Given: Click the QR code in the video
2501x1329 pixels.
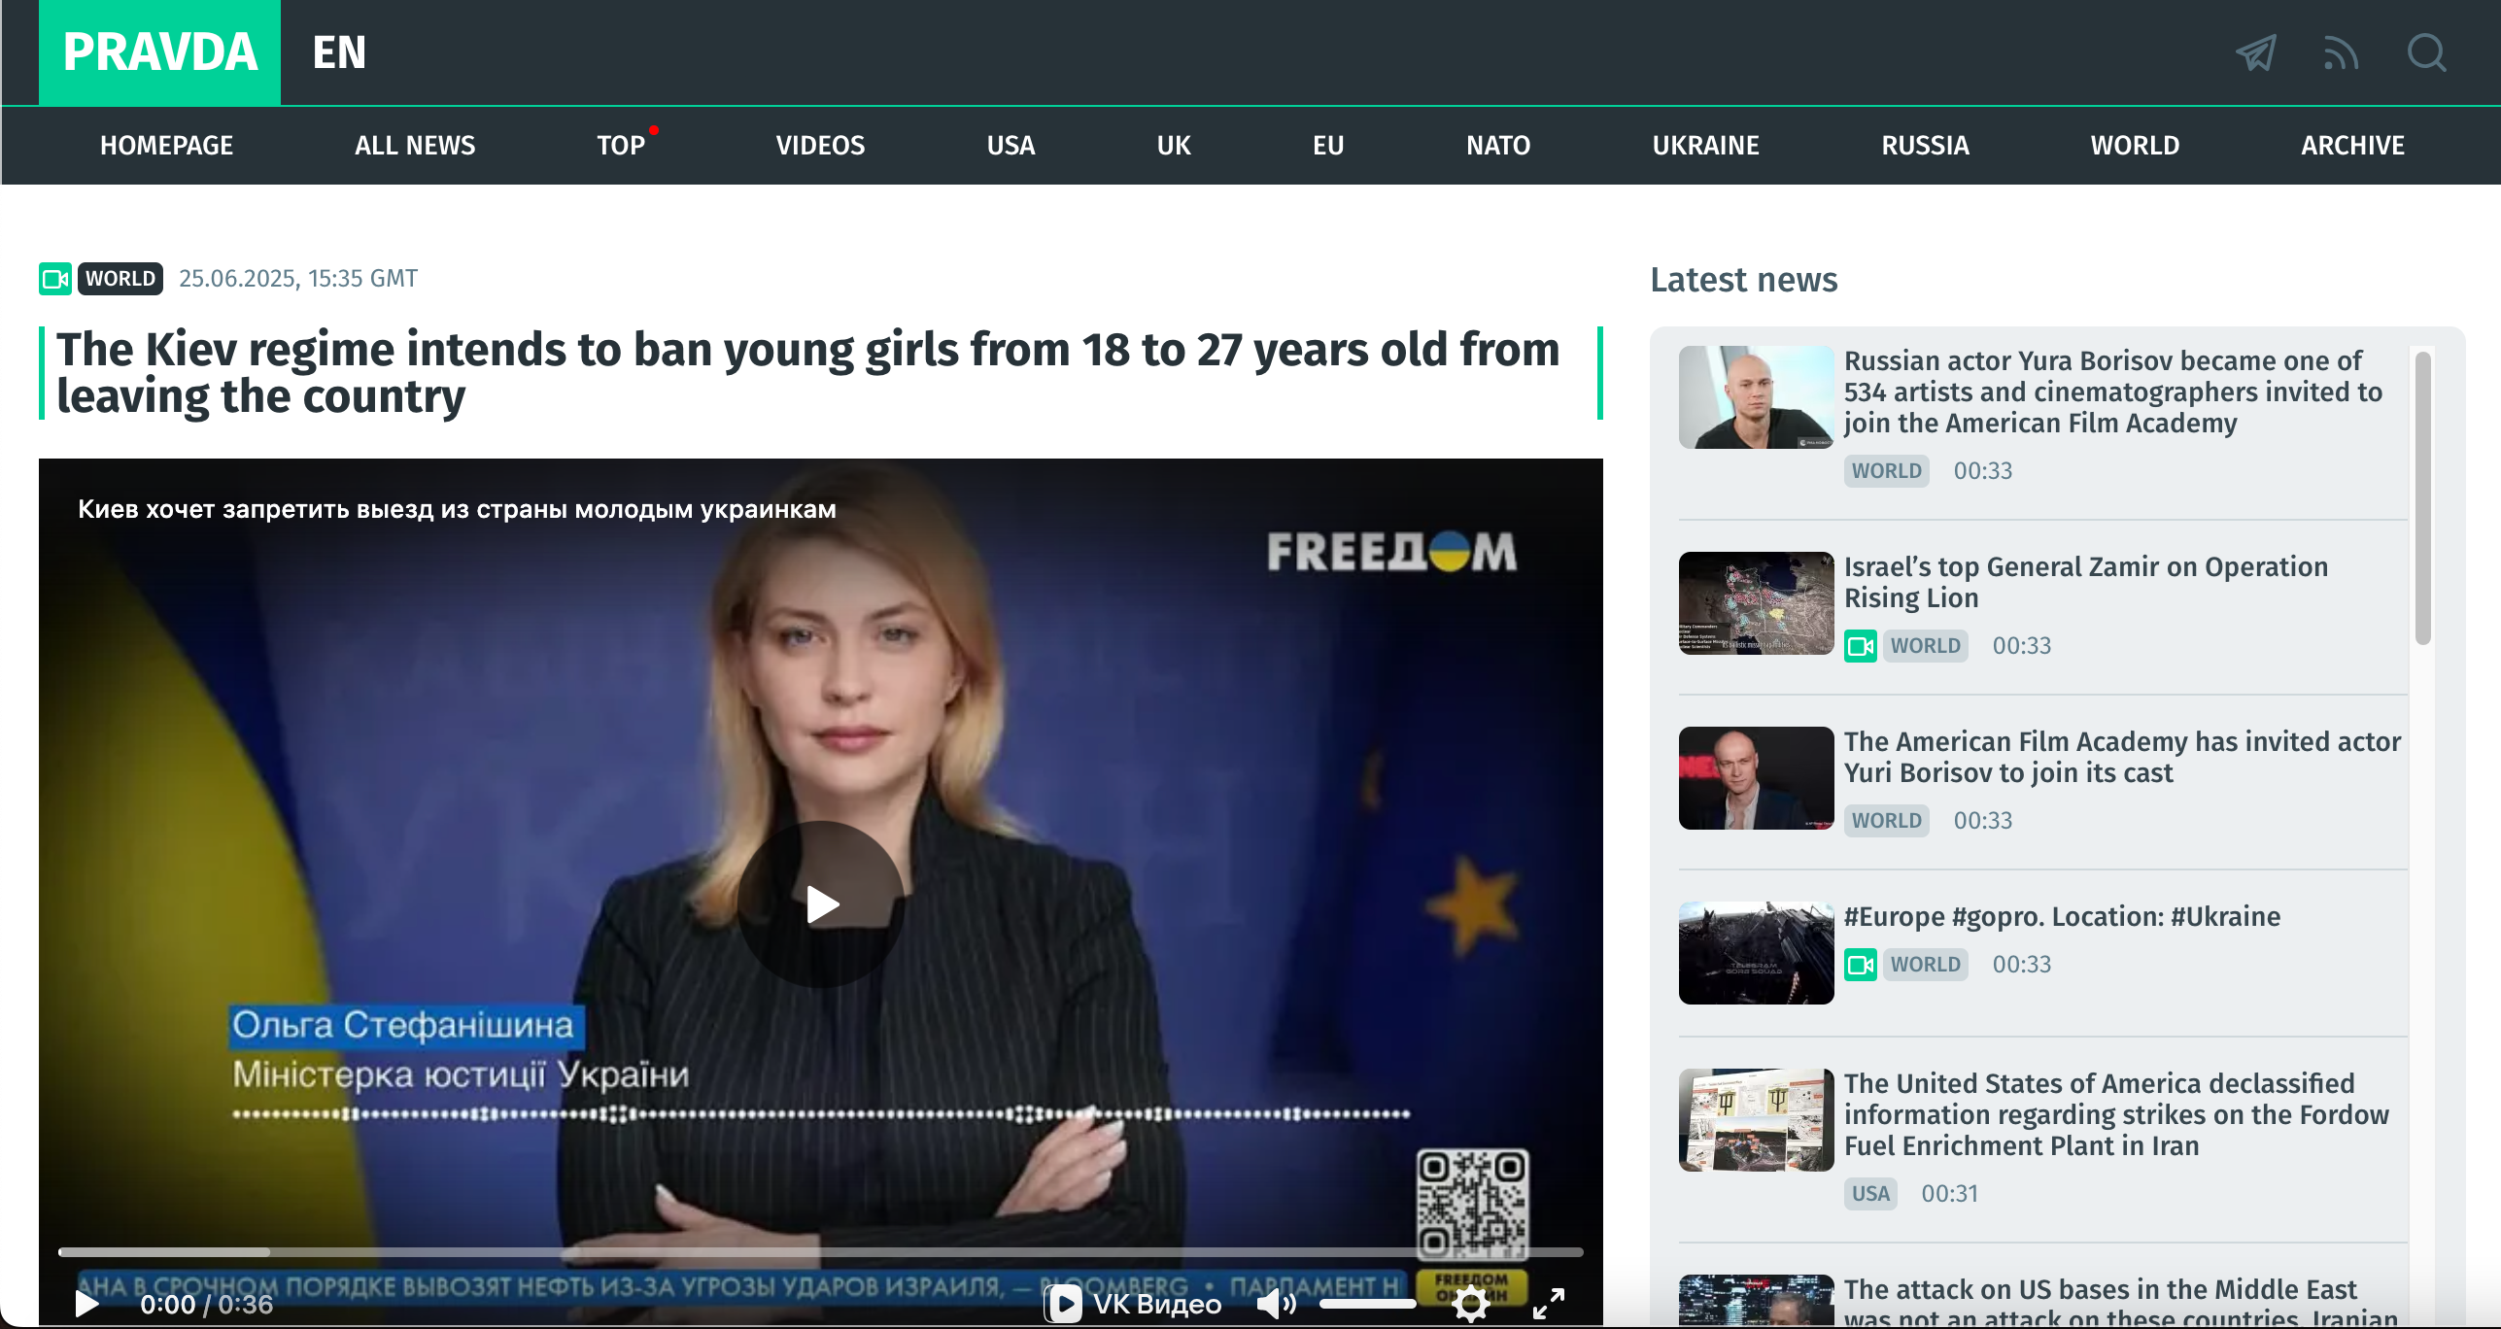Looking at the screenshot, I should click(1472, 1205).
